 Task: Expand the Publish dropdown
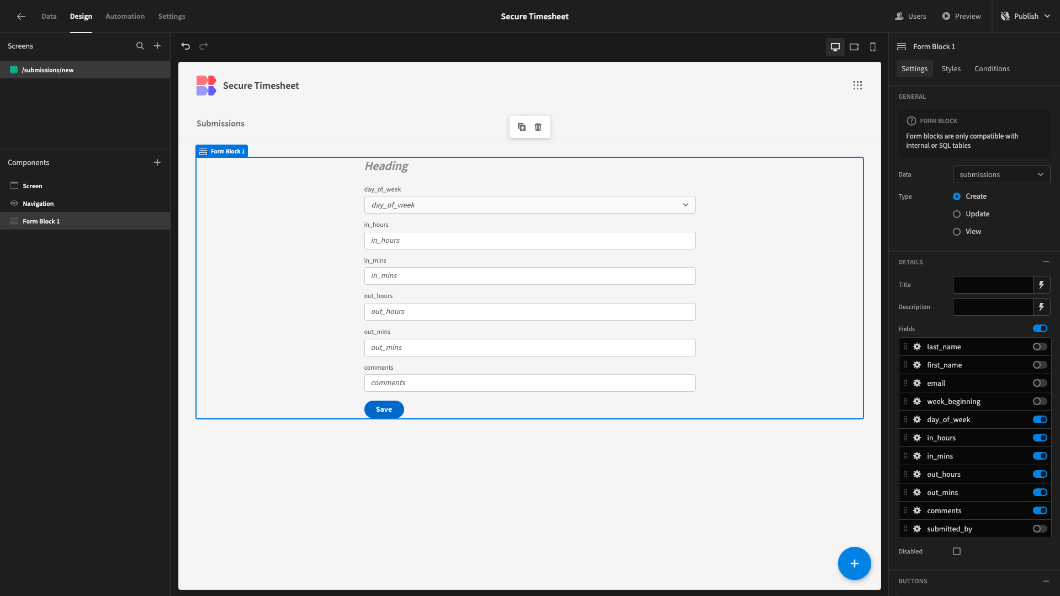pos(1026,16)
